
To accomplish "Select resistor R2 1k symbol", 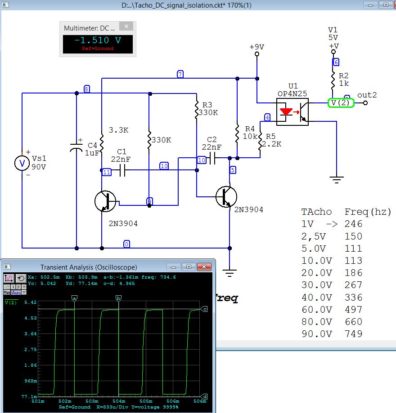I will (x=333, y=81).
